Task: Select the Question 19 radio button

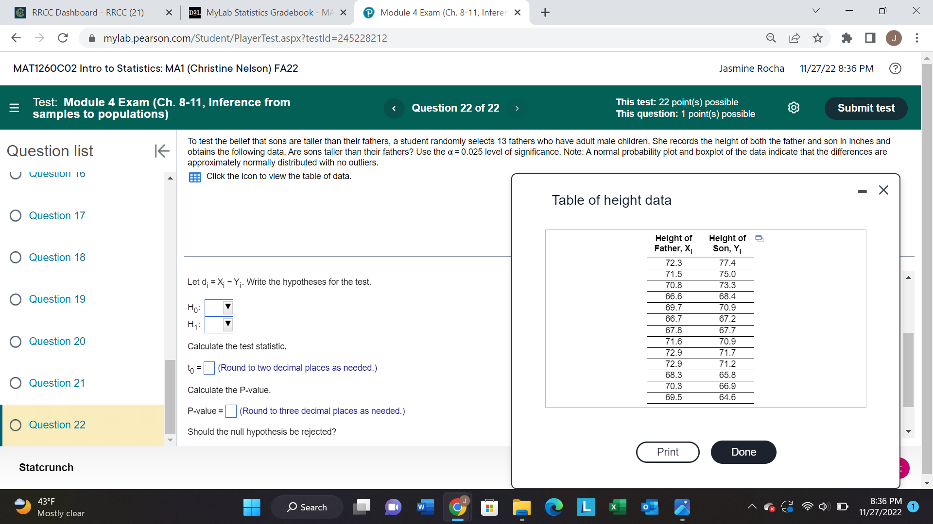Action: pos(16,299)
